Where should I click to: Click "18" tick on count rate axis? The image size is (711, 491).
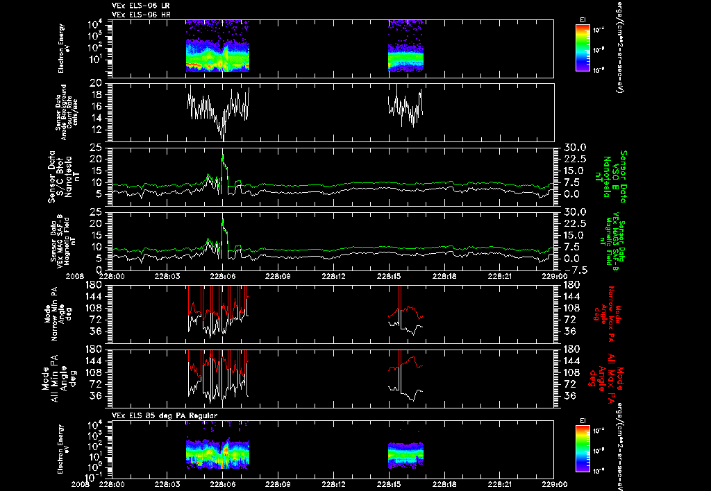tap(96, 95)
